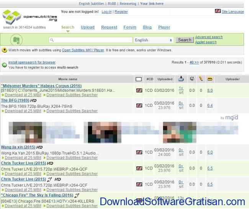Open the Search tab
The image size is (249, 209).
68,27
